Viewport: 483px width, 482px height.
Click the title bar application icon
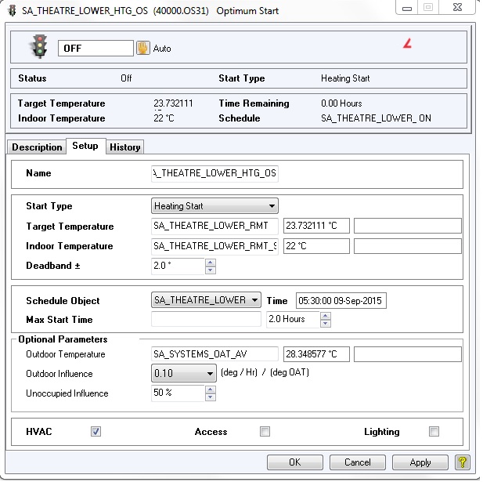click(13, 11)
